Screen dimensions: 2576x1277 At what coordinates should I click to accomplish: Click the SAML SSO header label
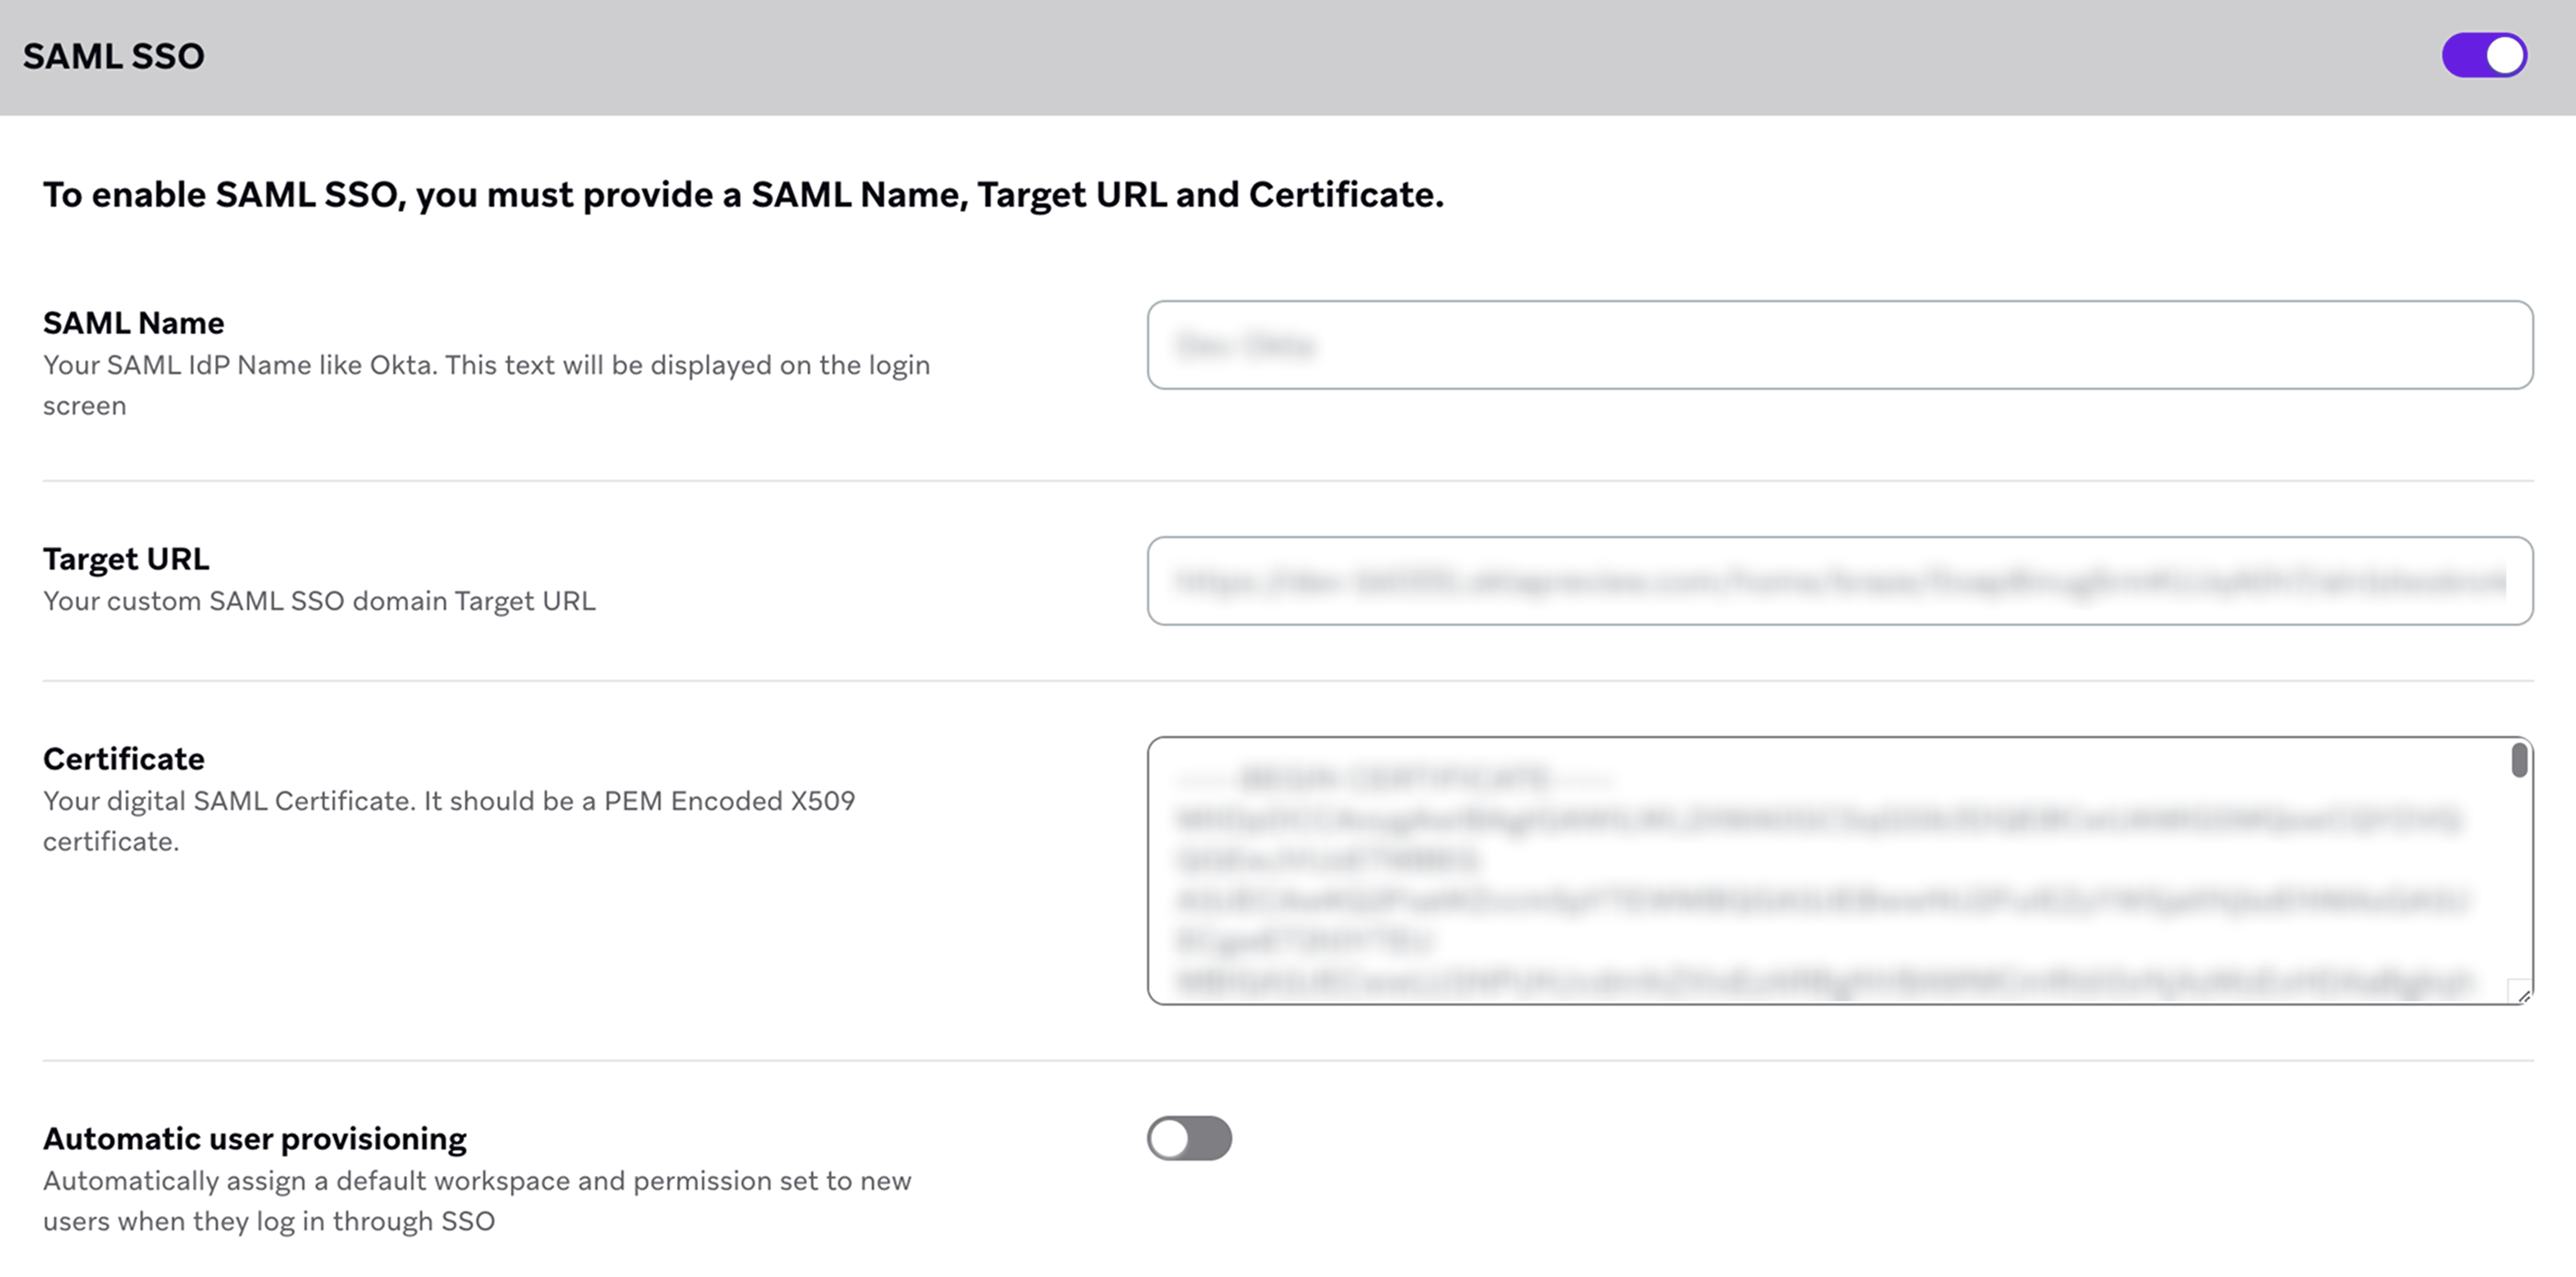pos(113,56)
